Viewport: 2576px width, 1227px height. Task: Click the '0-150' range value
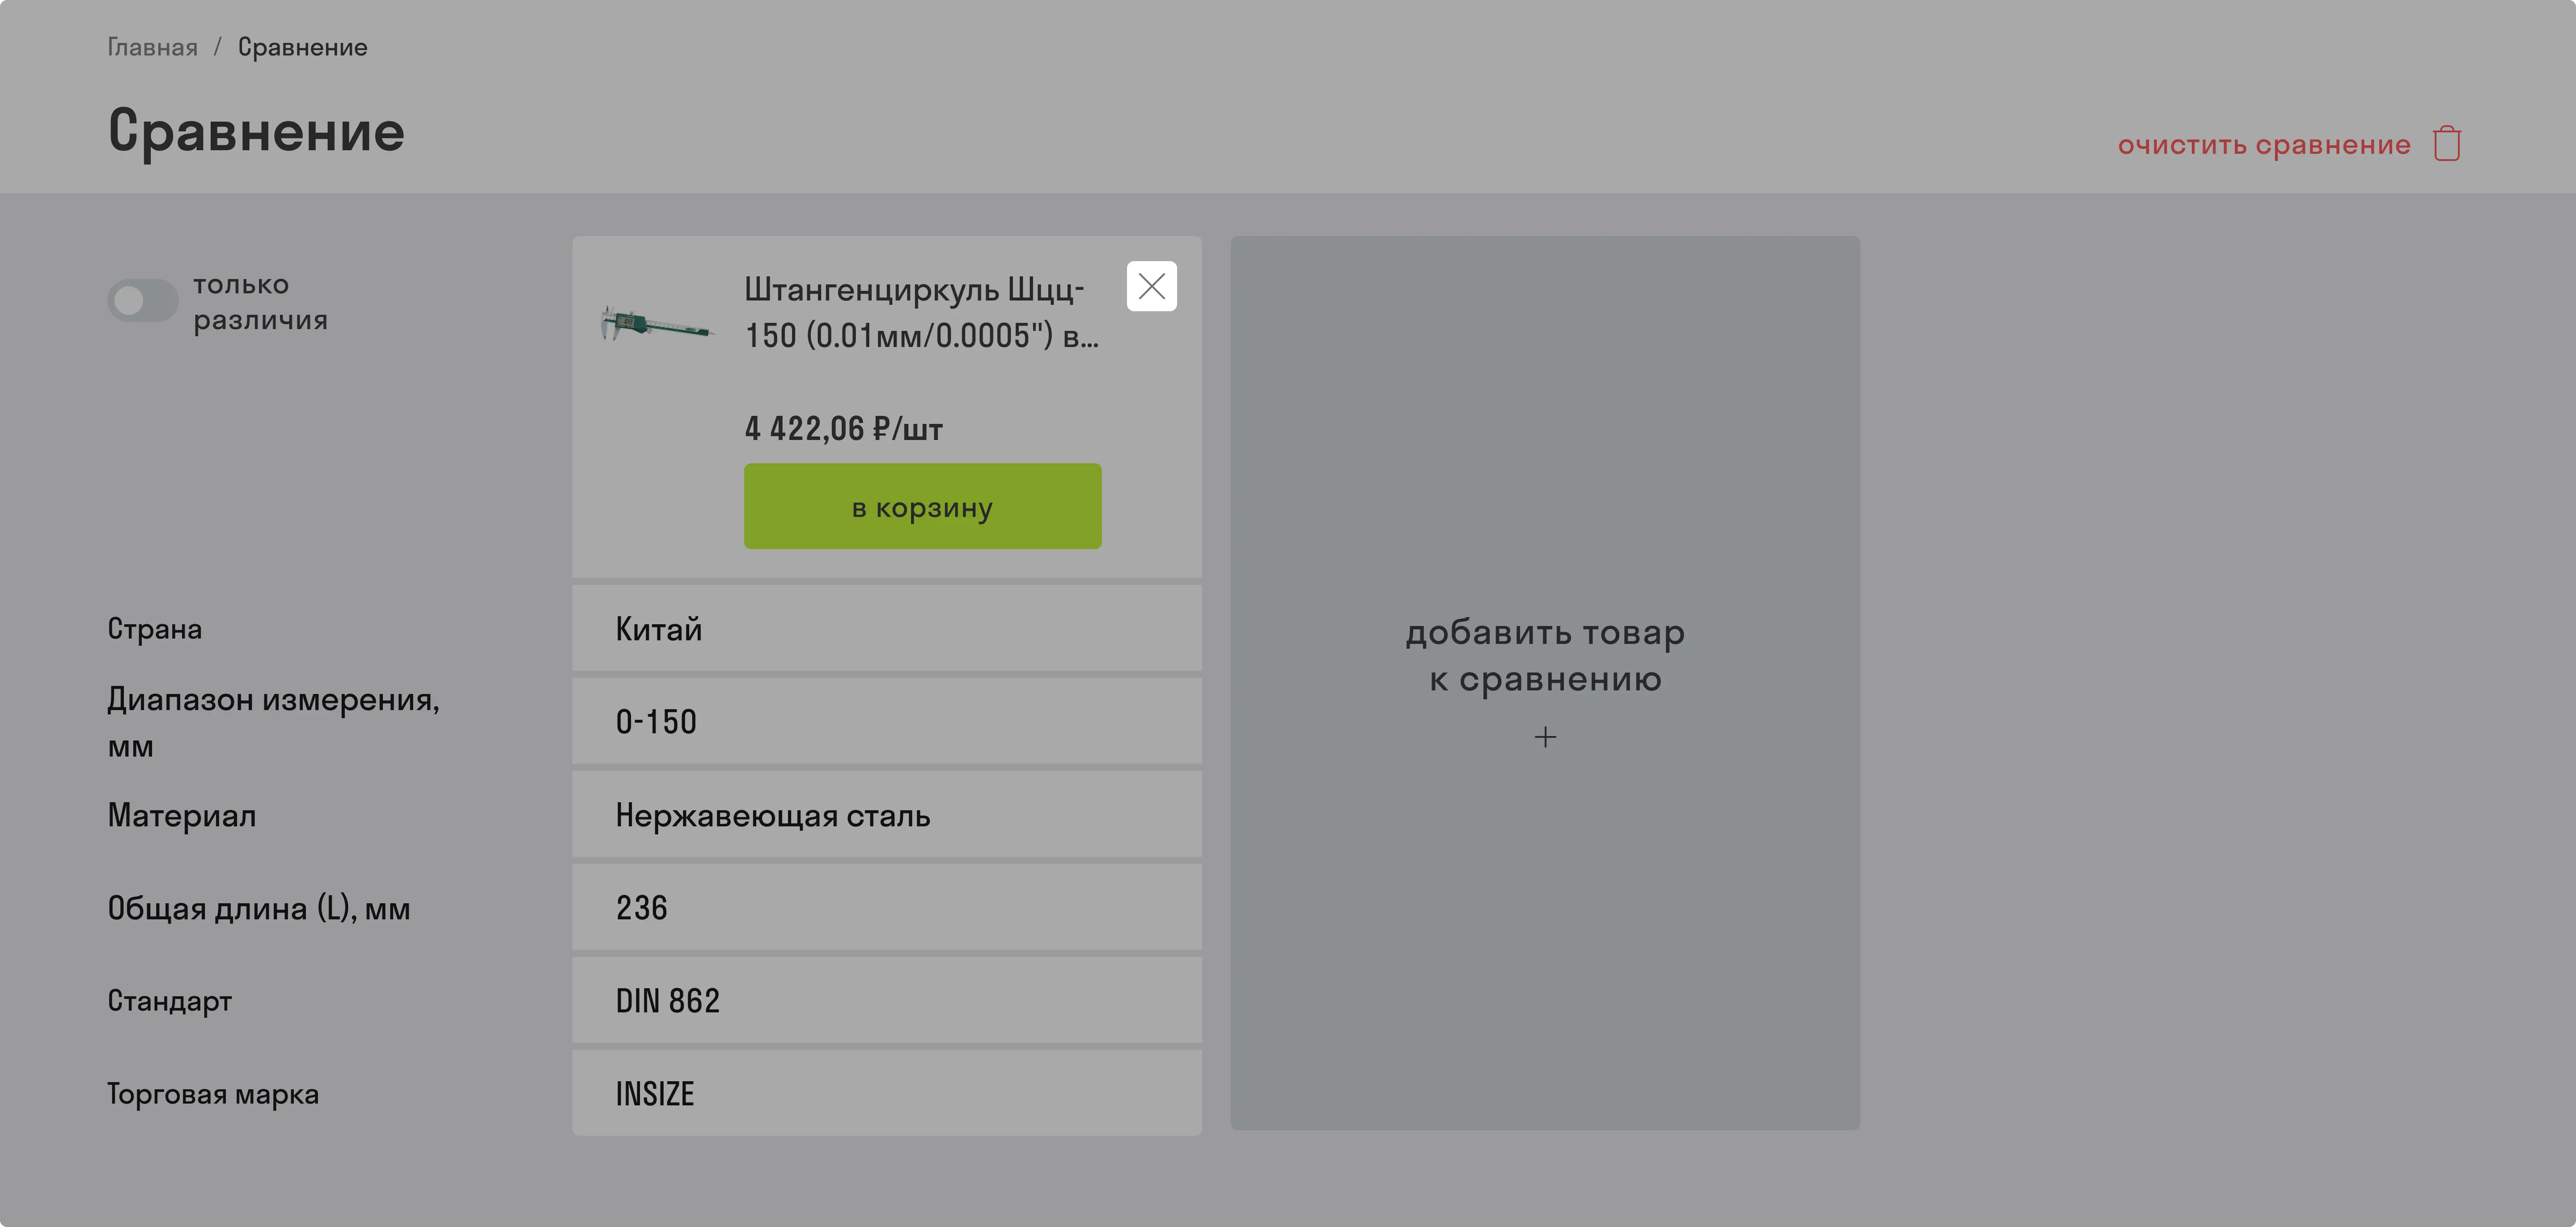pyautogui.click(x=656, y=722)
